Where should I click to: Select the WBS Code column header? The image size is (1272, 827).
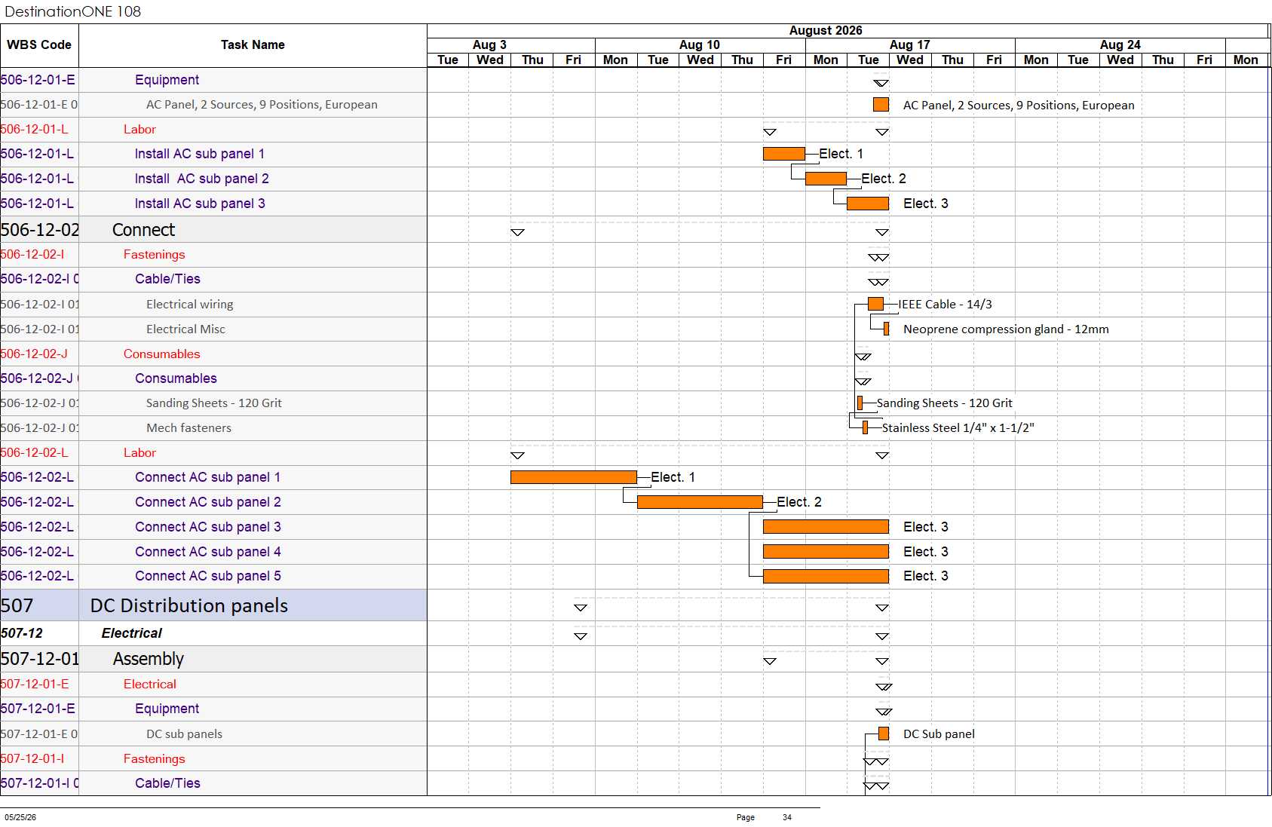point(39,45)
